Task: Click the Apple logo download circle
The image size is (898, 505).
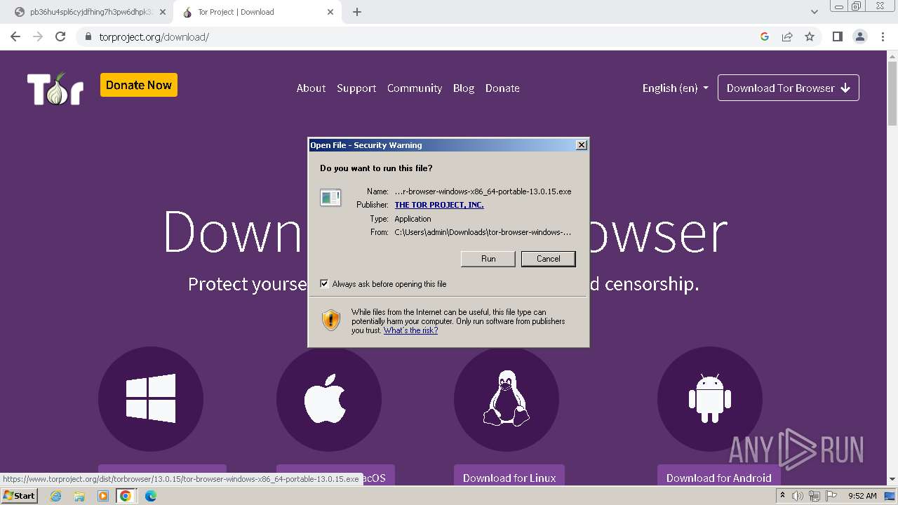Action: coord(329,398)
